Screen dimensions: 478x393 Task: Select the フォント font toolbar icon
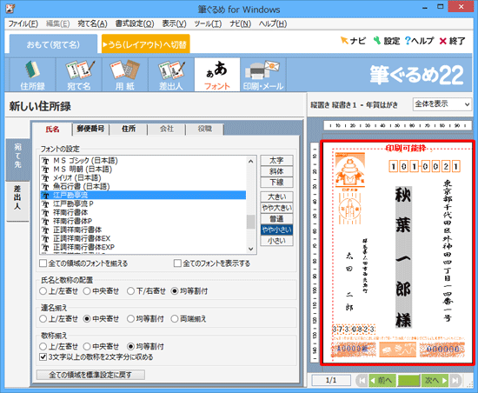tap(217, 75)
